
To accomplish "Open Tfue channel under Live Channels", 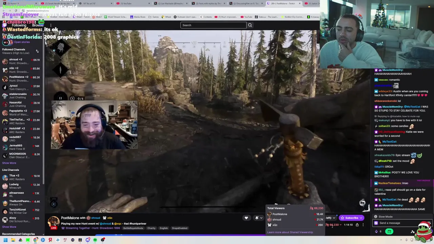I will (x=22, y=177).
